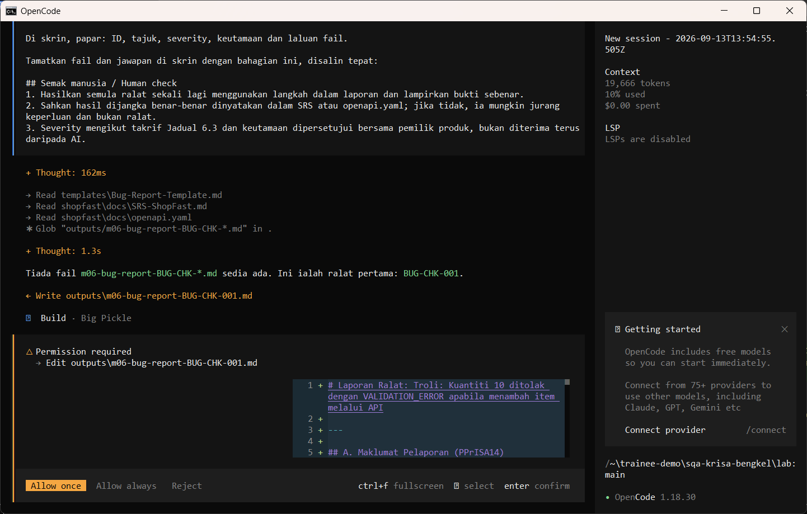Click the ctrl+f fullscreen hint
The image size is (807, 514).
[x=401, y=485]
